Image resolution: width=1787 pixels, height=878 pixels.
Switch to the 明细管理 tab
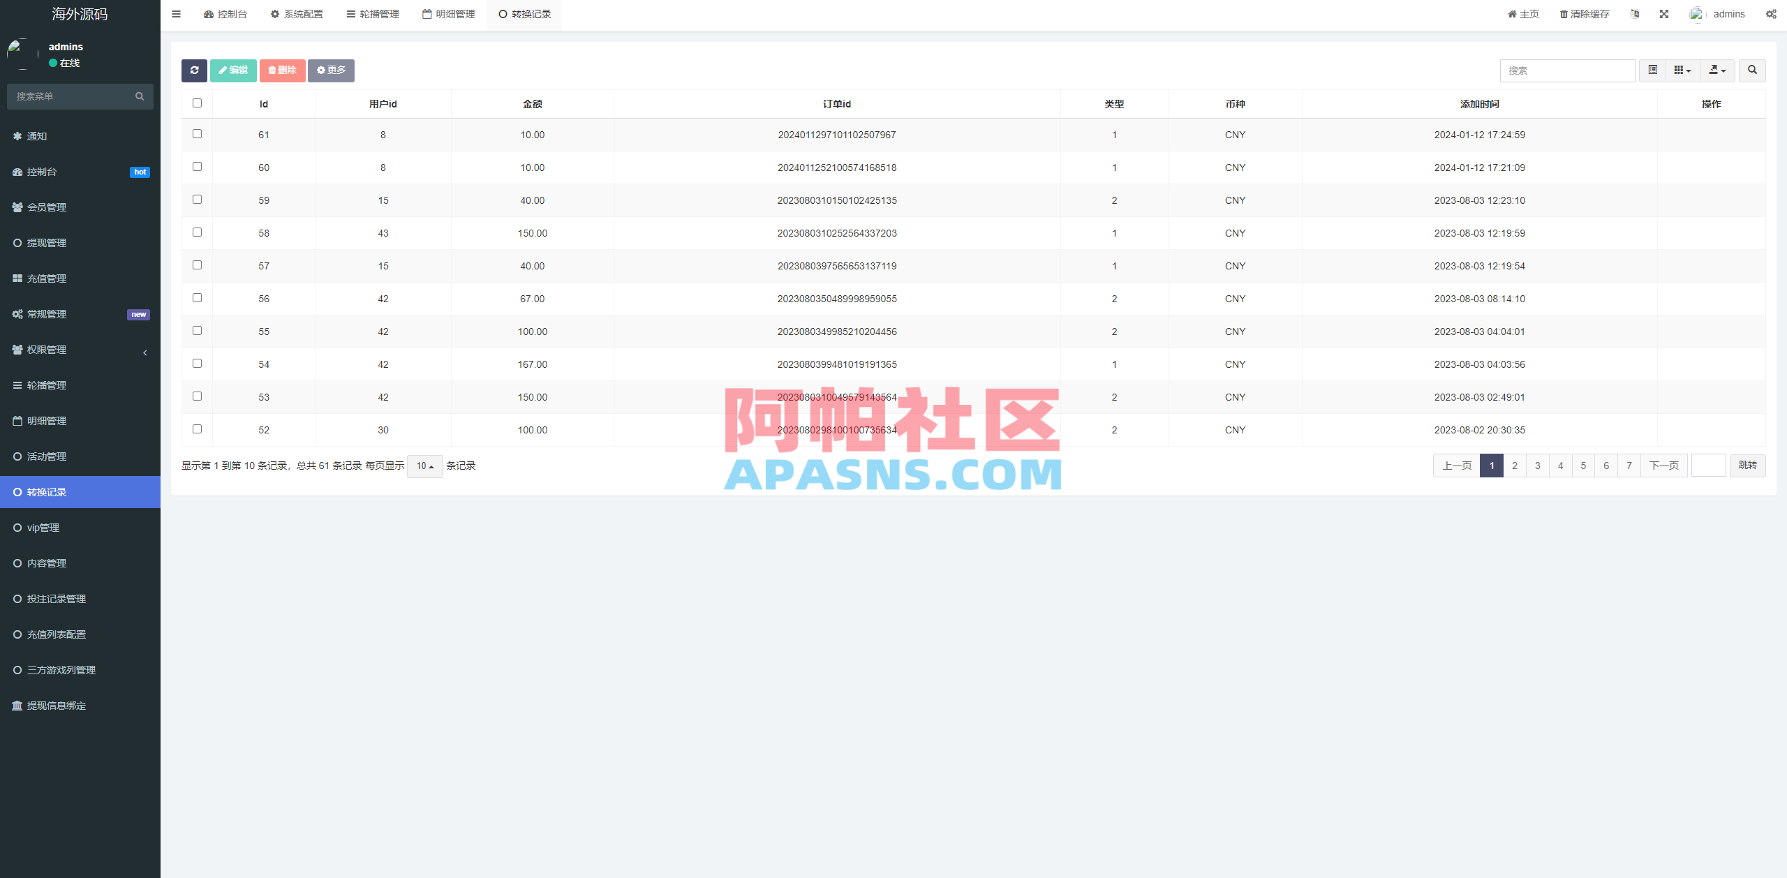tap(449, 14)
